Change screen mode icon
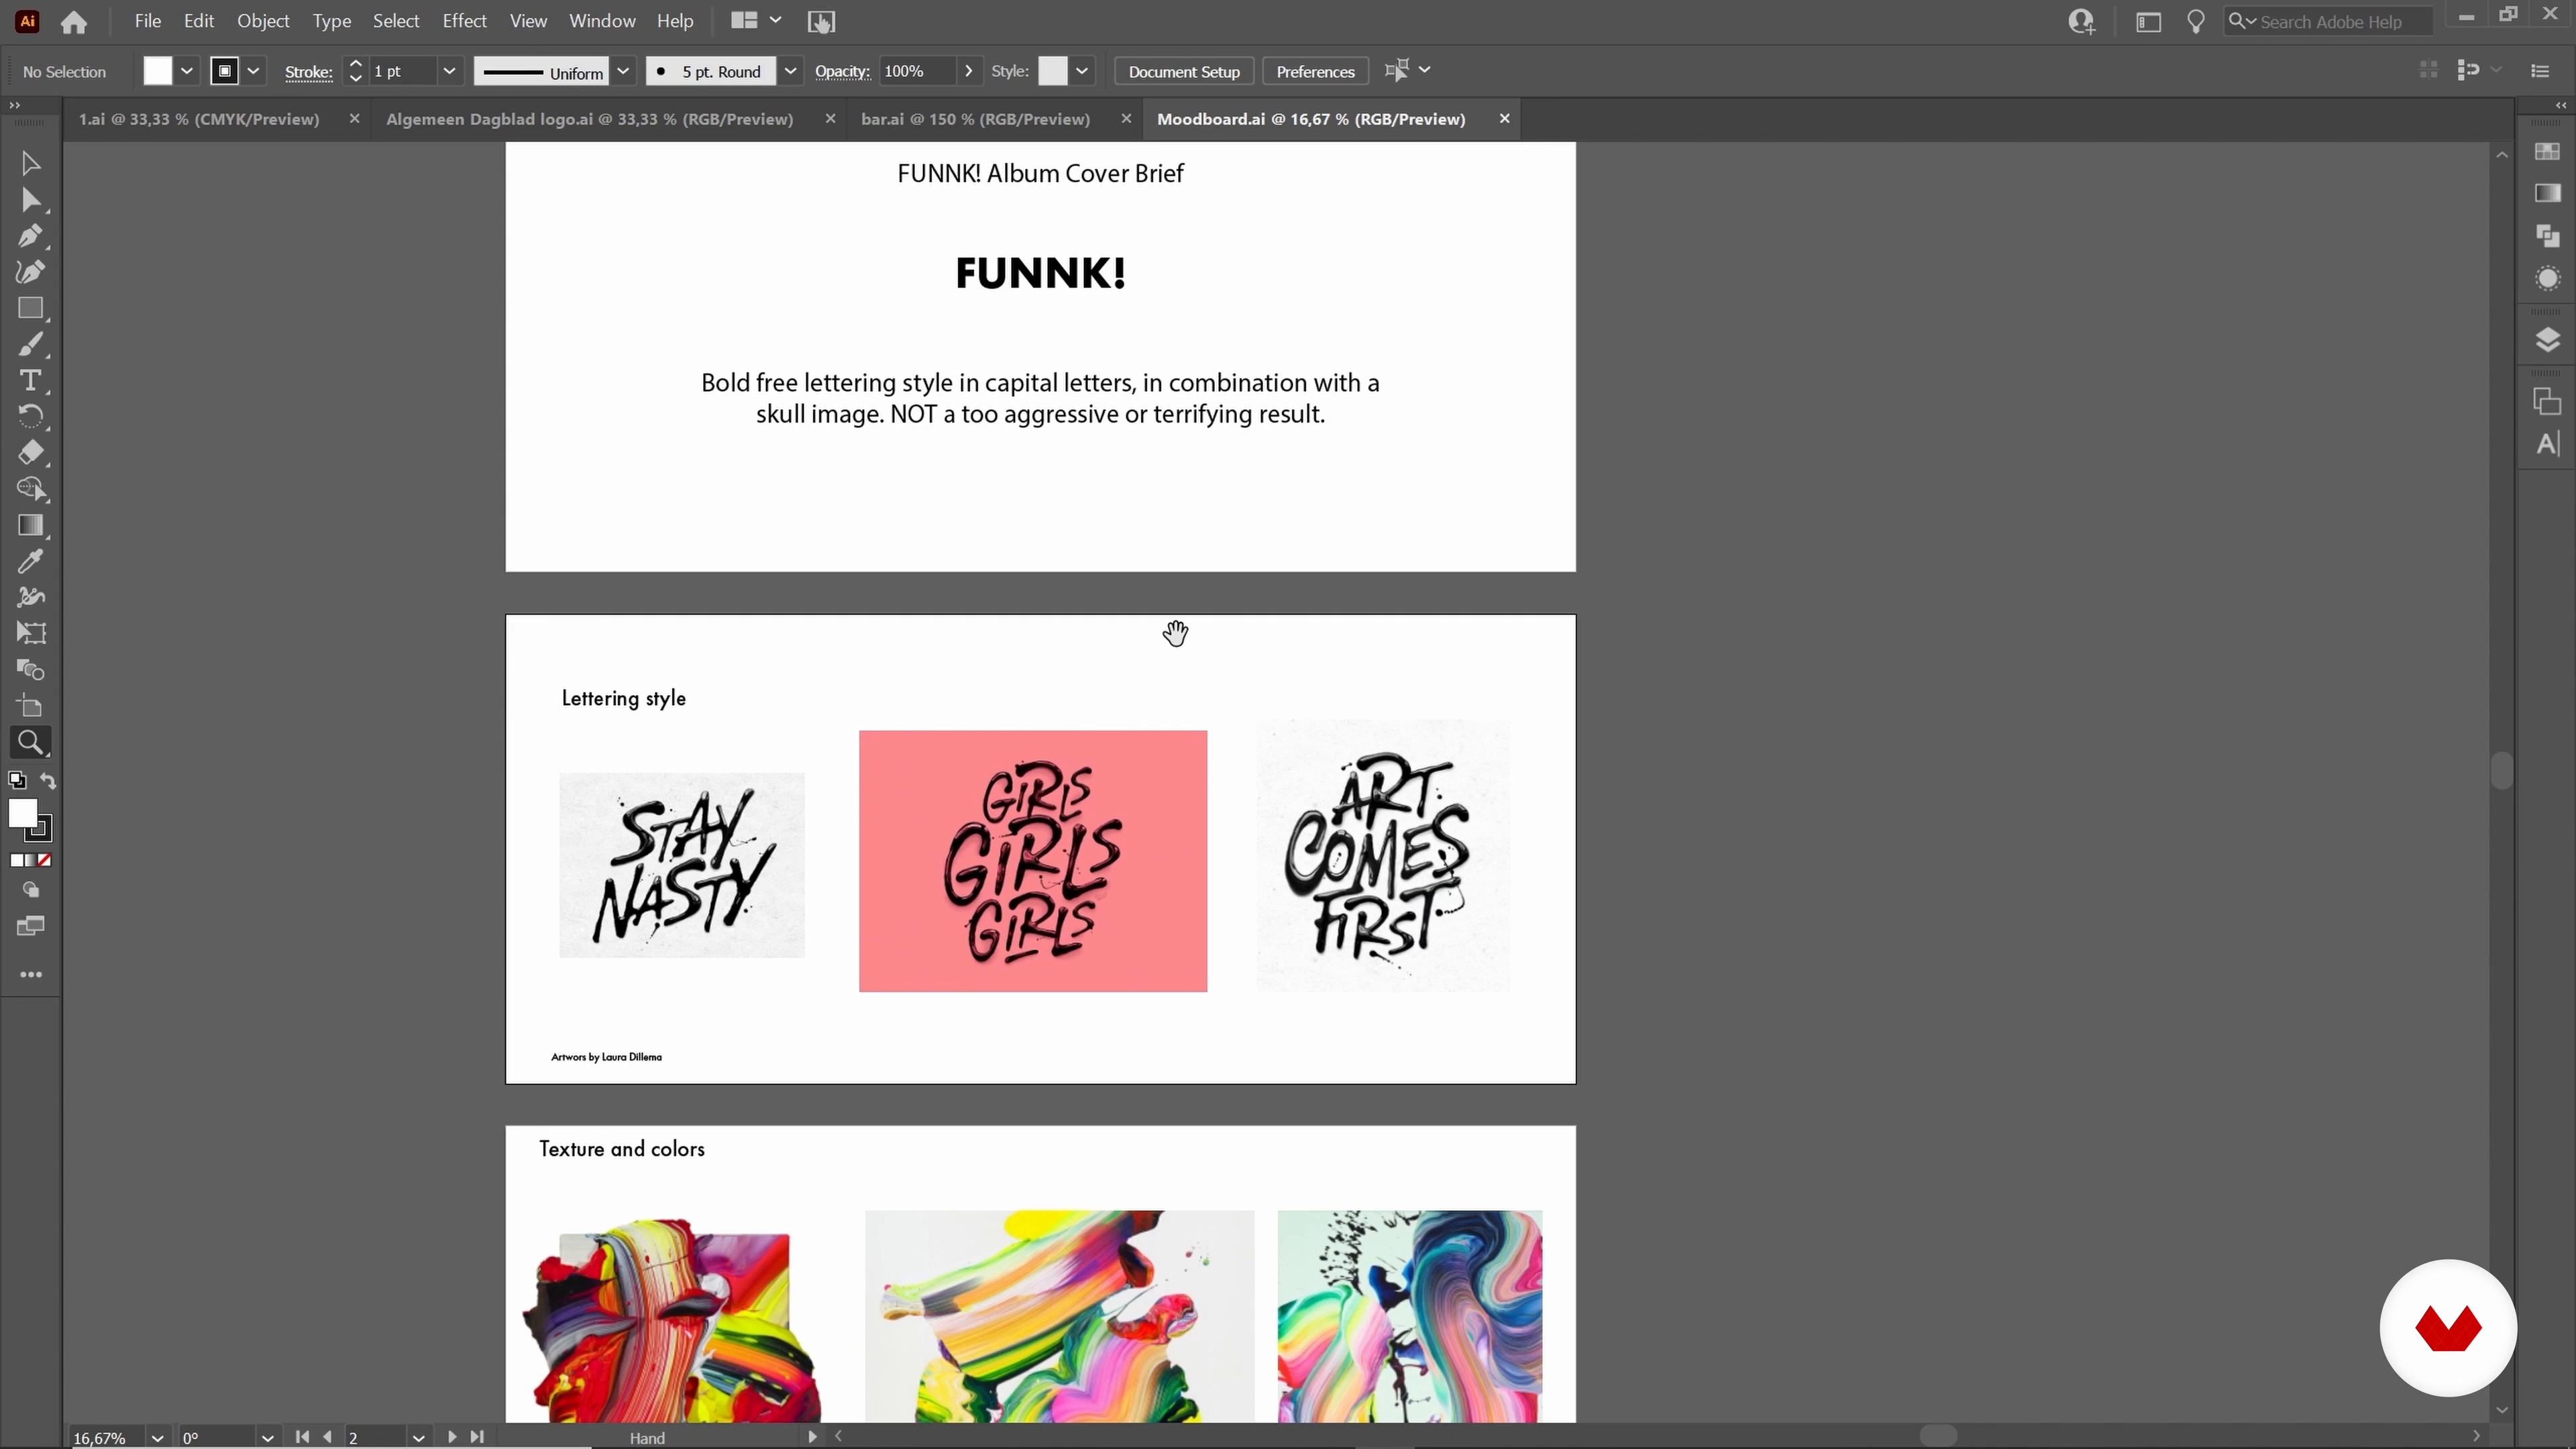2576x1449 pixels. [30, 926]
